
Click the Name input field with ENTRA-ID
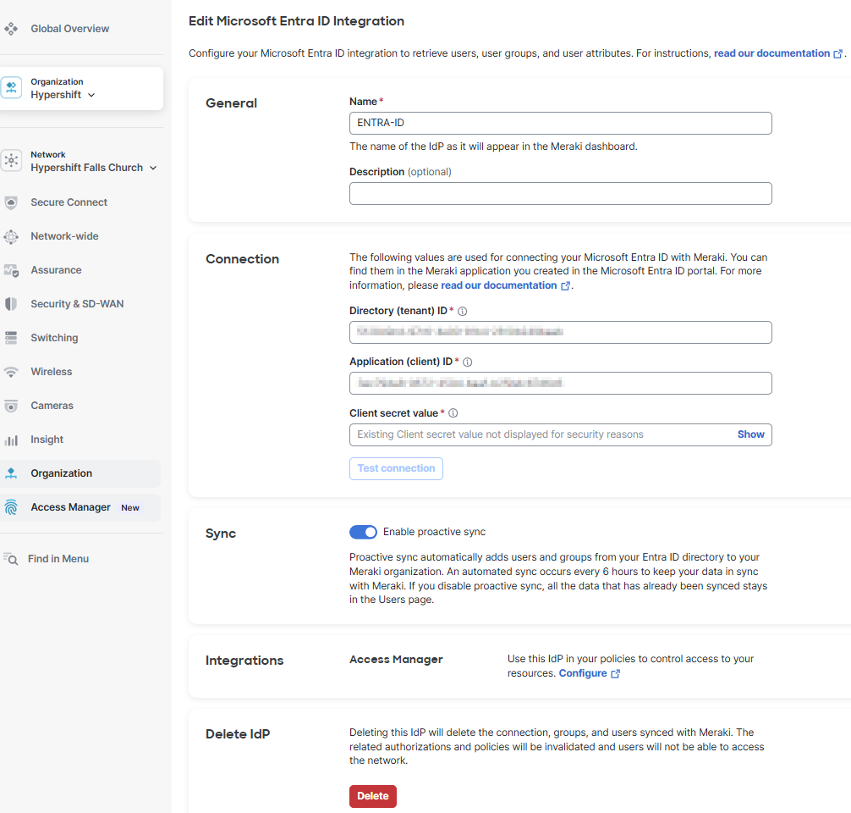coord(561,124)
